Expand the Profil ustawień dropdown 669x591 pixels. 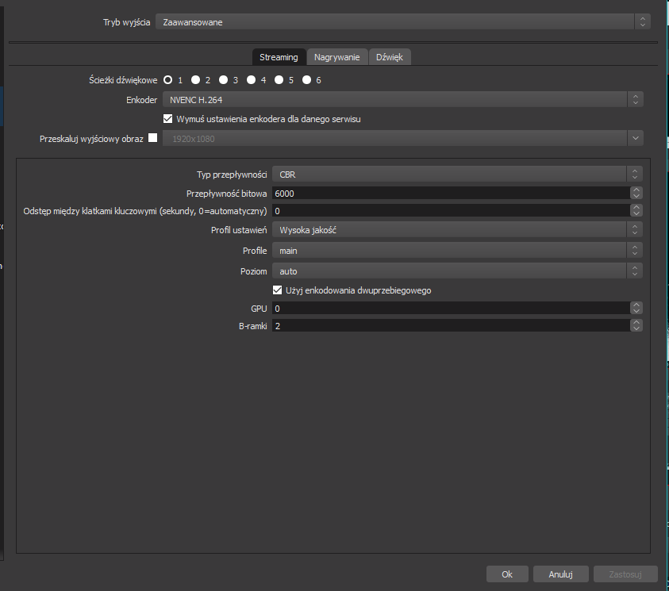coord(456,230)
